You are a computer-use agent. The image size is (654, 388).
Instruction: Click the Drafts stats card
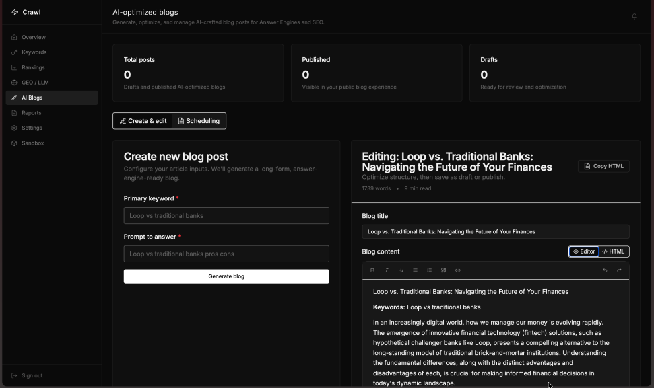coord(555,73)
